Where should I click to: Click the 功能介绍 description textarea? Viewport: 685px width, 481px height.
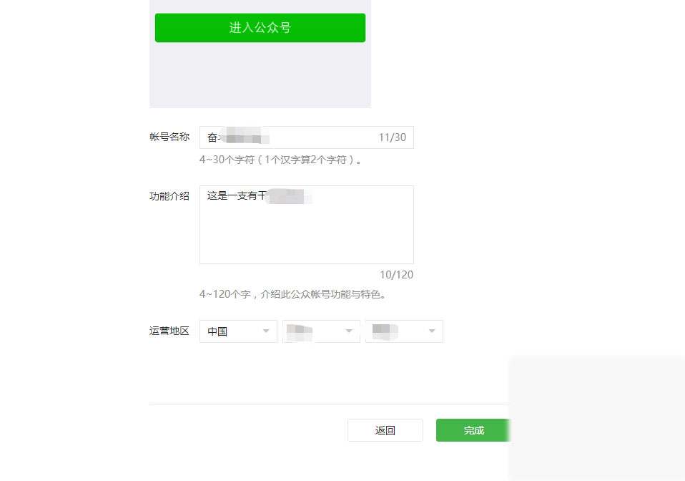coord(306,222)
